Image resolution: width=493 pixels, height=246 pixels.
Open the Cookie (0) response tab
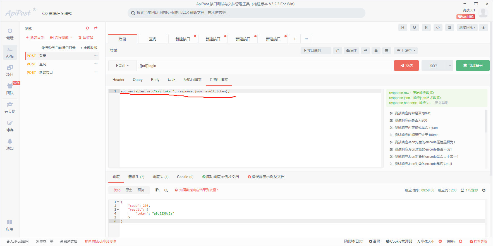pyautogui.click(x=185, y=177)
